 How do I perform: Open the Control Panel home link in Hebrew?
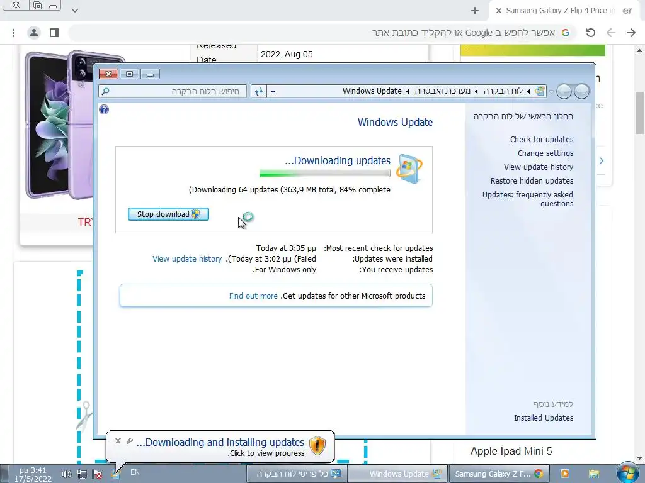point(523,116)
